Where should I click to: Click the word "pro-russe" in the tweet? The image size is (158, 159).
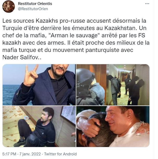[72, 21]
